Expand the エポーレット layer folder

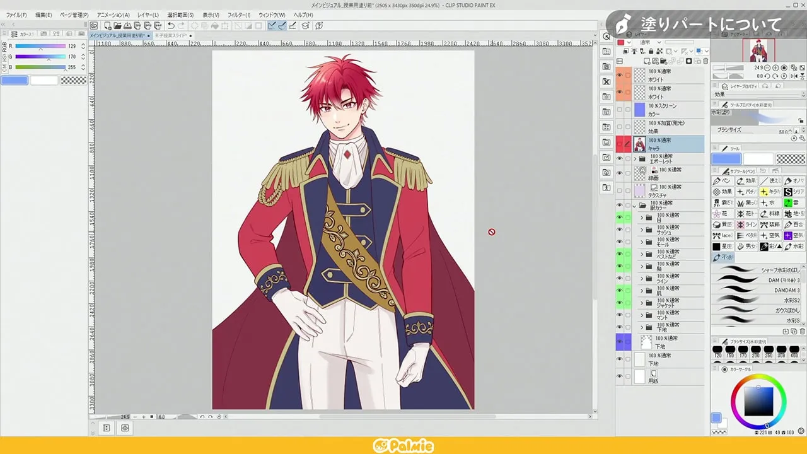tap(636, 158)
